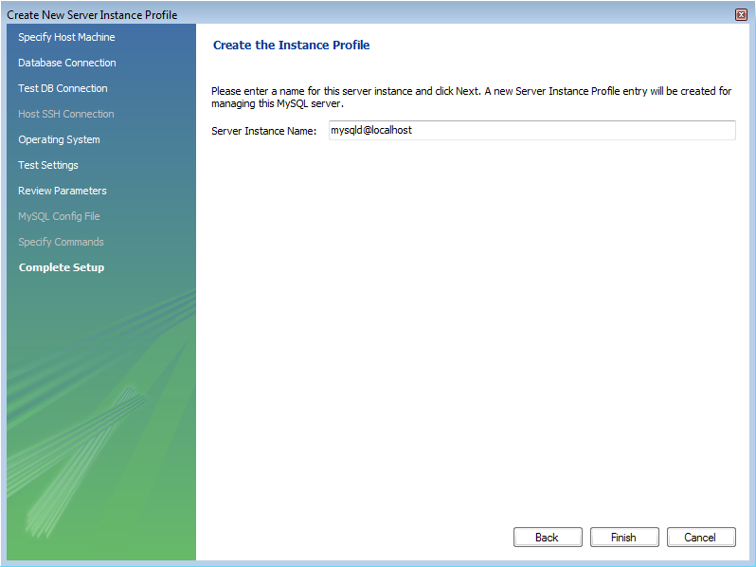
Task: Select the Database Connection step
Action: pyautogui.click(x=67, y=63)
